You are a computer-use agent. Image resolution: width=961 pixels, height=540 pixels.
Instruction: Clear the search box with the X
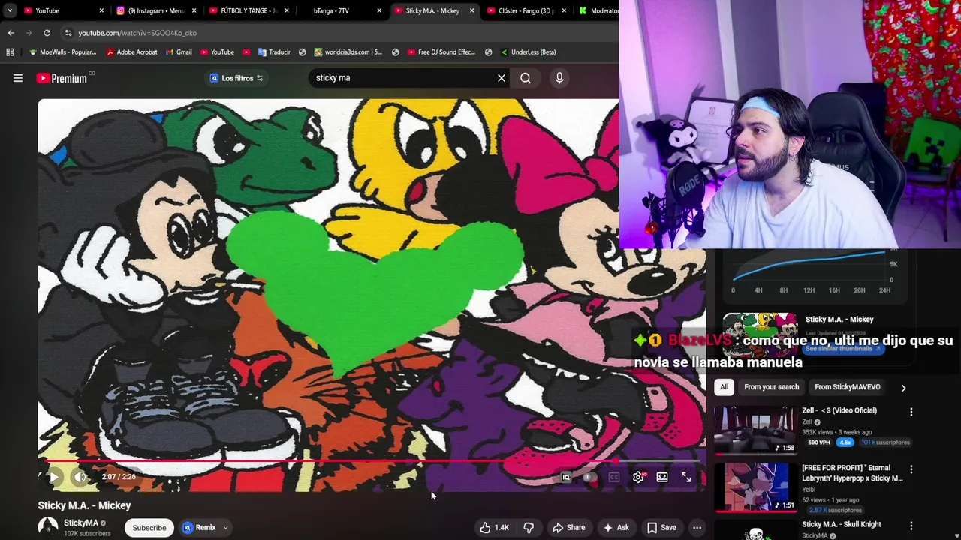point(502,78)
